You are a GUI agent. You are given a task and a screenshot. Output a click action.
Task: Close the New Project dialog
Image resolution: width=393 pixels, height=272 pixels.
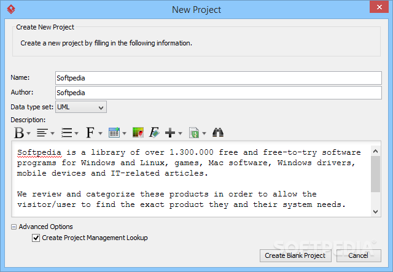[x=379, y=7]
